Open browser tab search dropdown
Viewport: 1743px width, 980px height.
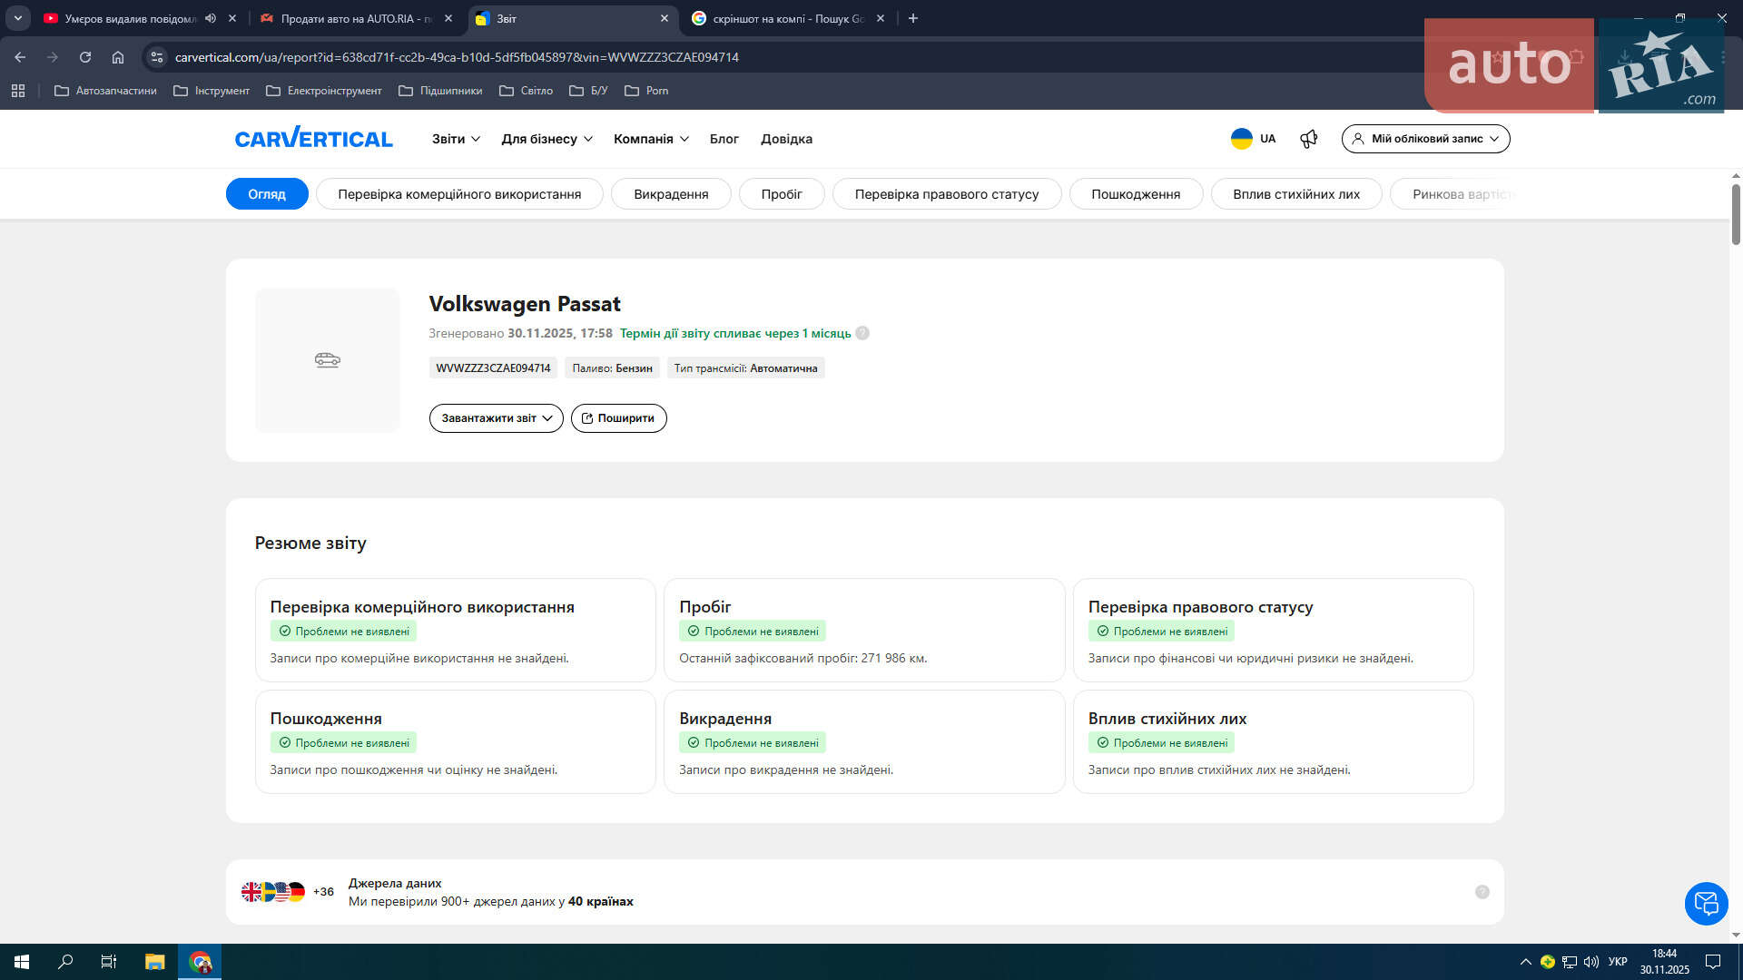[x=18, y=18]
